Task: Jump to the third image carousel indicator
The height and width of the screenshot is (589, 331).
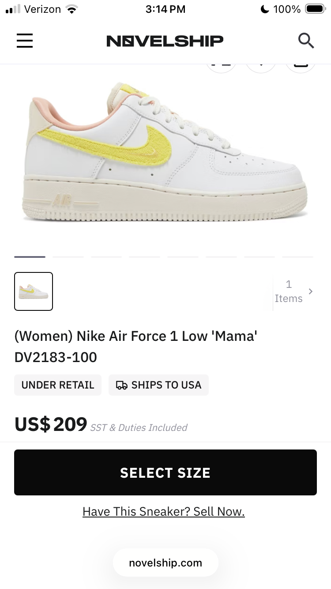Action: [106, 257]
